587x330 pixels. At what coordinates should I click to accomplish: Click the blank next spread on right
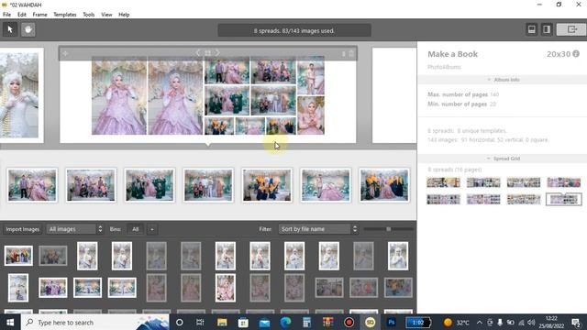(394, 95)
